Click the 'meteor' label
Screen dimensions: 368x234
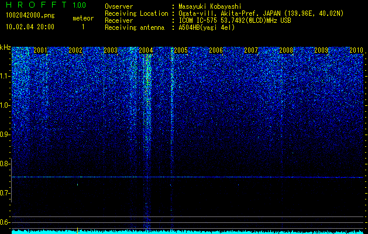pyautogui.click(x=83, y=18)
